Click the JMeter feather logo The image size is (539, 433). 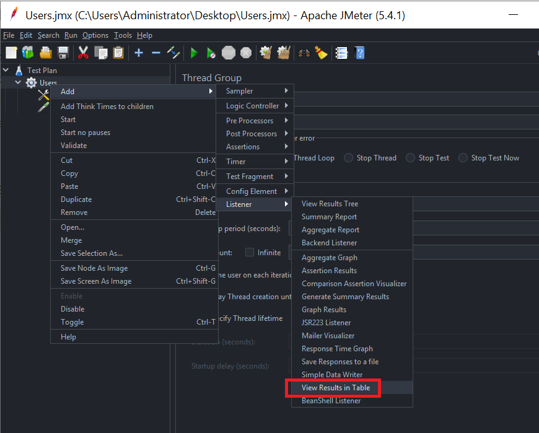14,14
